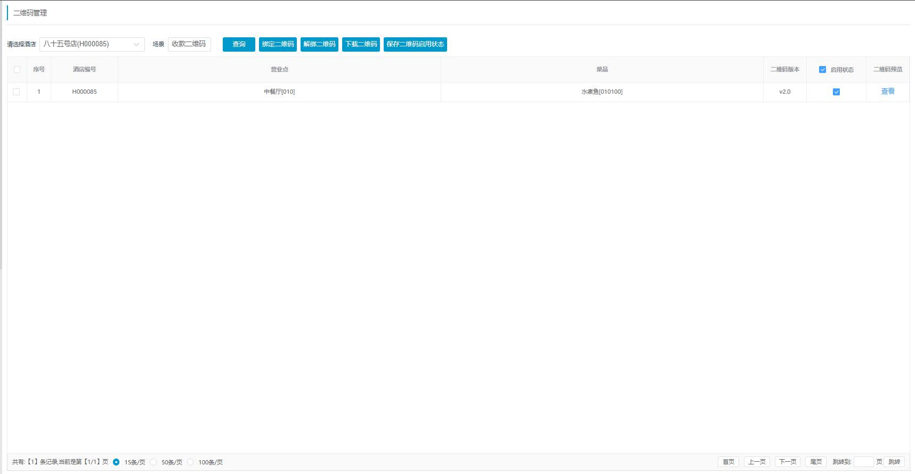Click 上一页 previous page button
915x474 pixels.
click(757, 462)
